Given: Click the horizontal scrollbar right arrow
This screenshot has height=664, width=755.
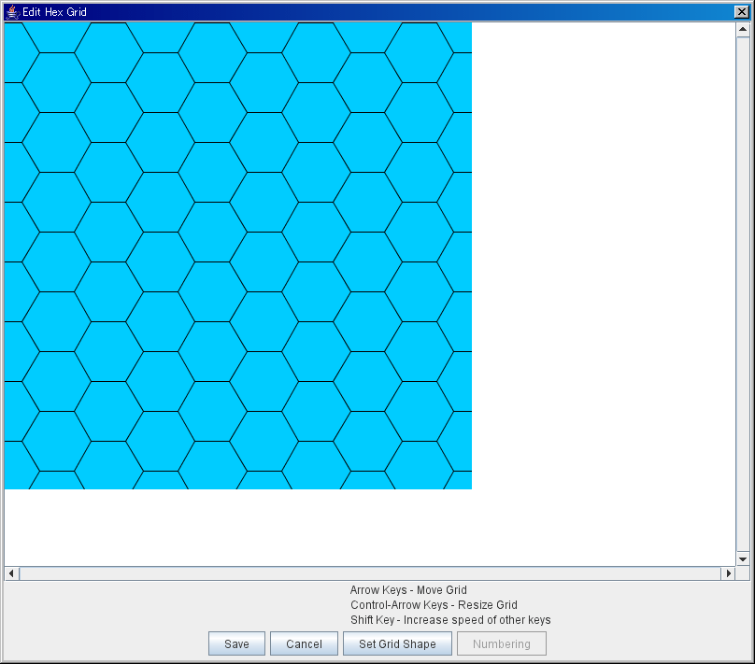Looking at the screenshot, I should (x=728, y=573).
